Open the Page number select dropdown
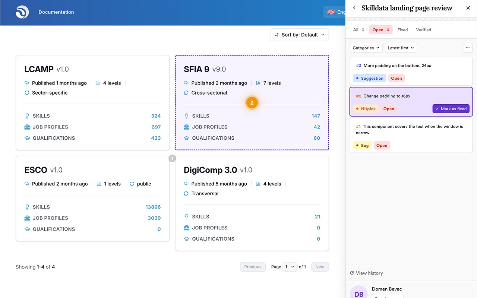Screen dimensions: 477x298 pyautogui.click(x=290, y=267)
